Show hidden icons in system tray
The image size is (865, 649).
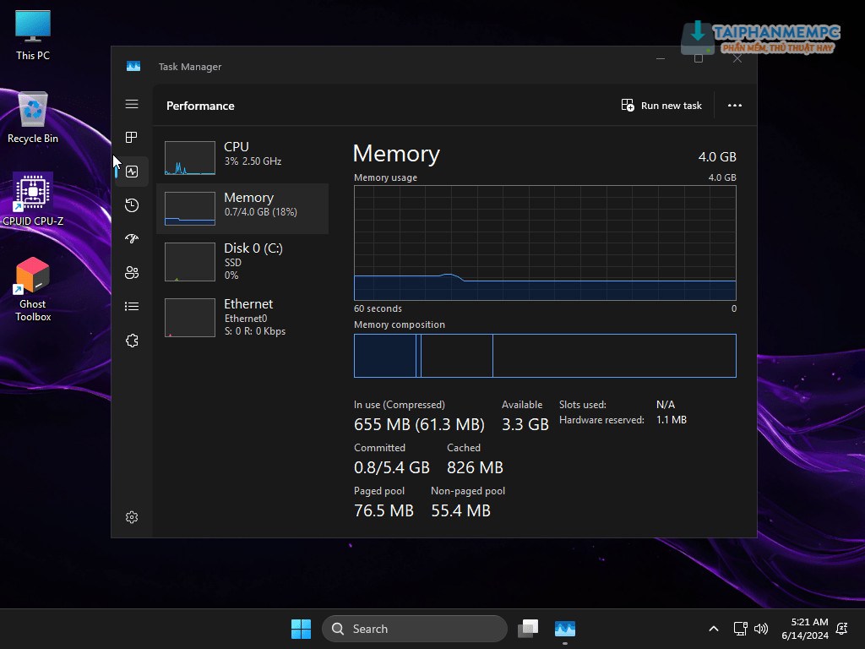tap(714, 629)
